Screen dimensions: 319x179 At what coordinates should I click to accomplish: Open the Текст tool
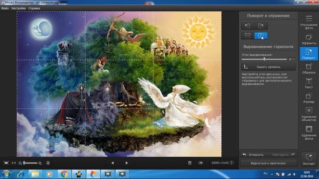coord(309,83)
